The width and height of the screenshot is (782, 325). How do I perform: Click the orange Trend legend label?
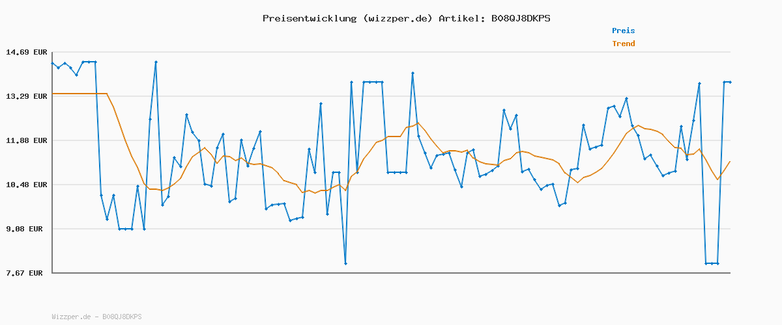tap(623, 44)
